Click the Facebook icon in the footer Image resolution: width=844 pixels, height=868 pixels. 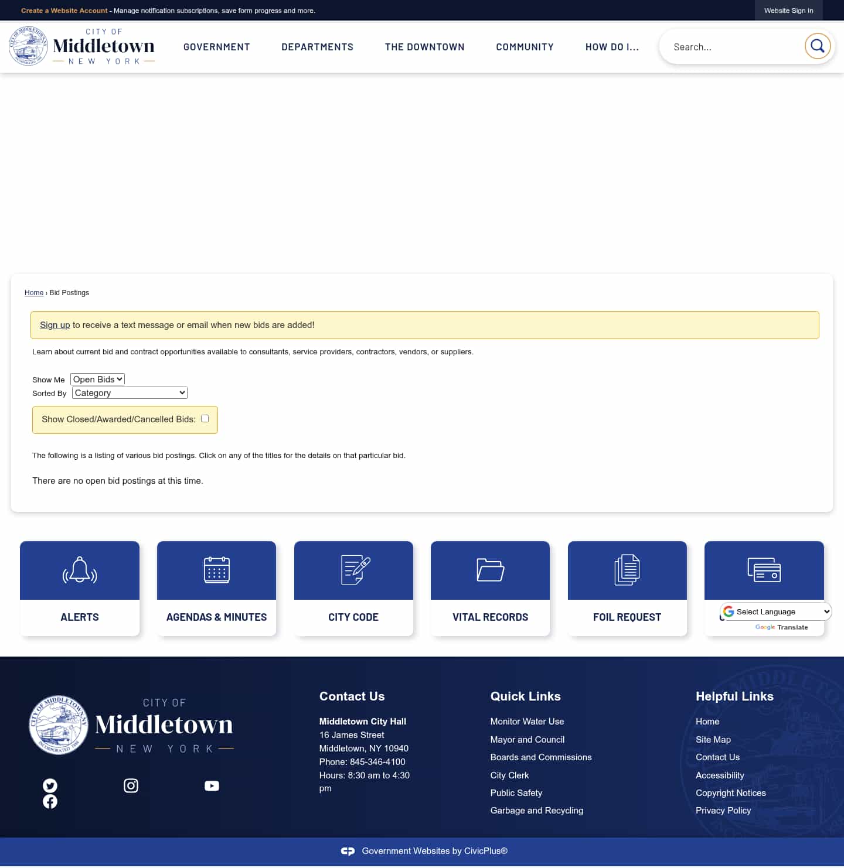tap(50, 801)
